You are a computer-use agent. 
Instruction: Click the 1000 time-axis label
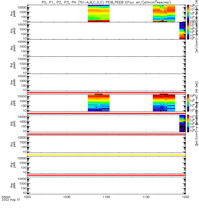click(27, 197)
